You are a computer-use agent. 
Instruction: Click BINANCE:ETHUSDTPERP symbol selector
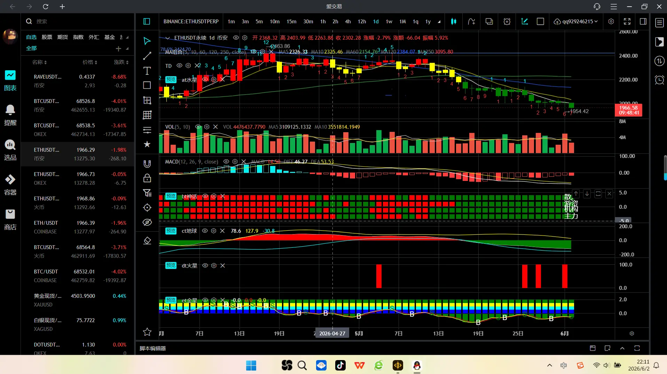click(191, 22)
